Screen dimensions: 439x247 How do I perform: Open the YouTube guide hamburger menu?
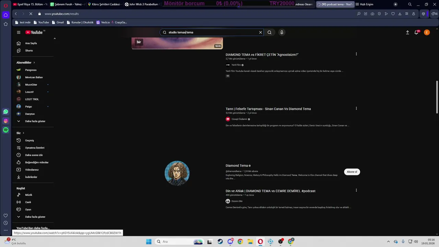[19, 32]
